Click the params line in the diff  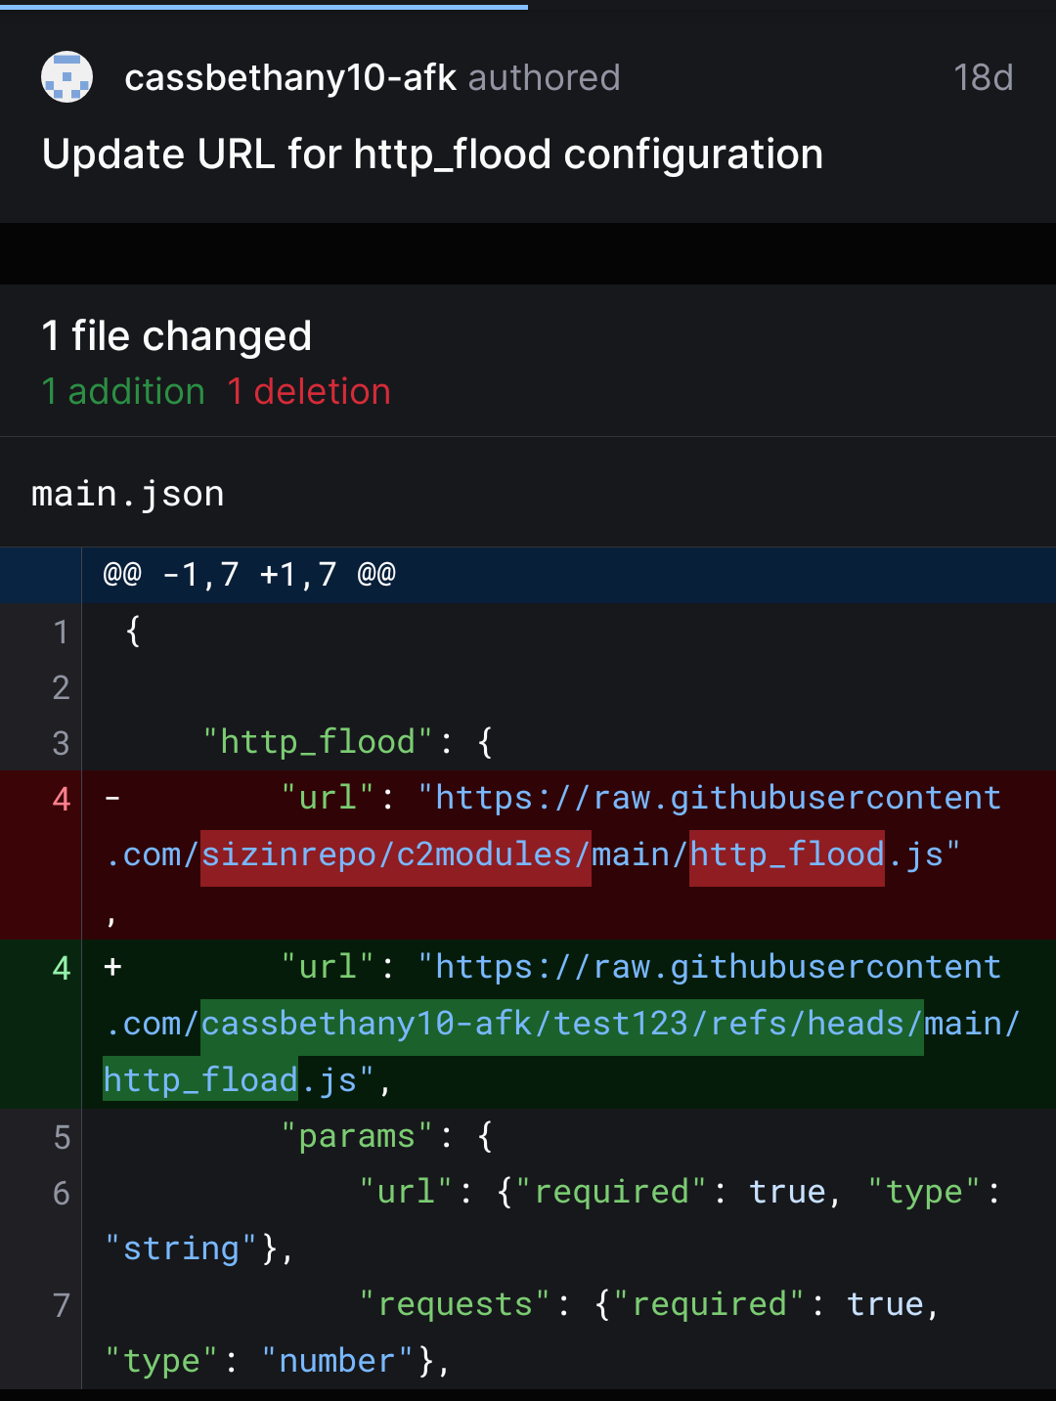tap(386, 1136)
